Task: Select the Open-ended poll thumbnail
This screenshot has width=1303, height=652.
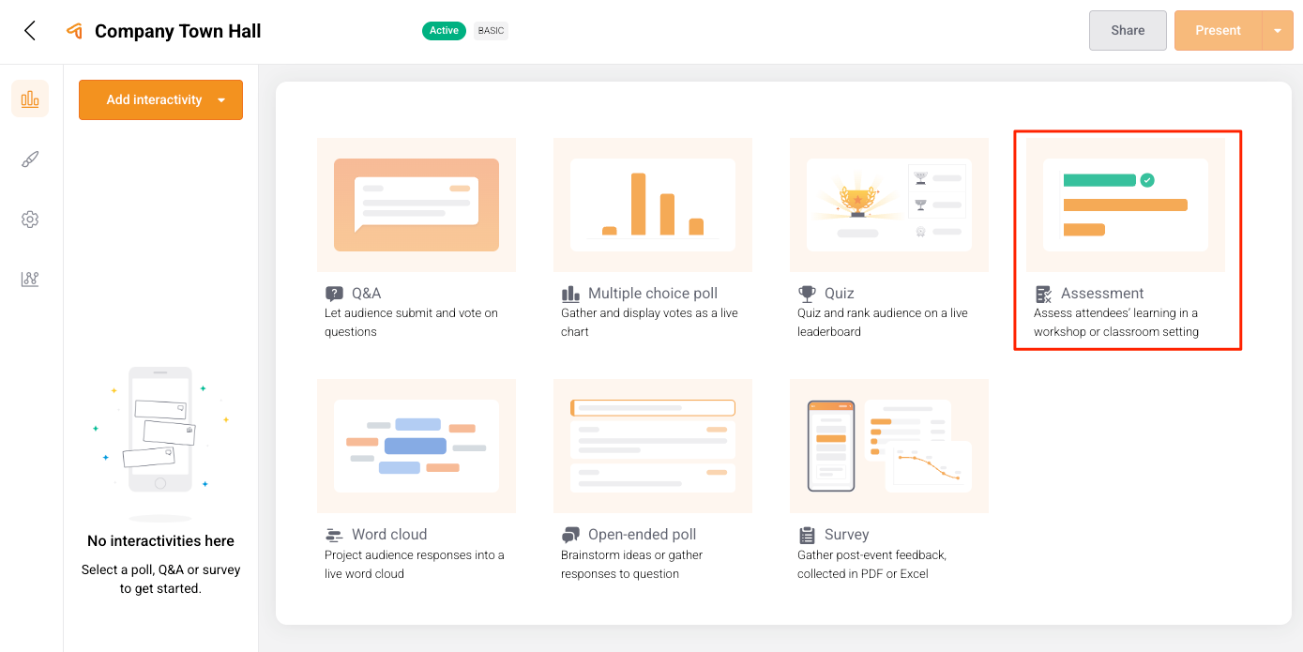Action: (653, 446)
